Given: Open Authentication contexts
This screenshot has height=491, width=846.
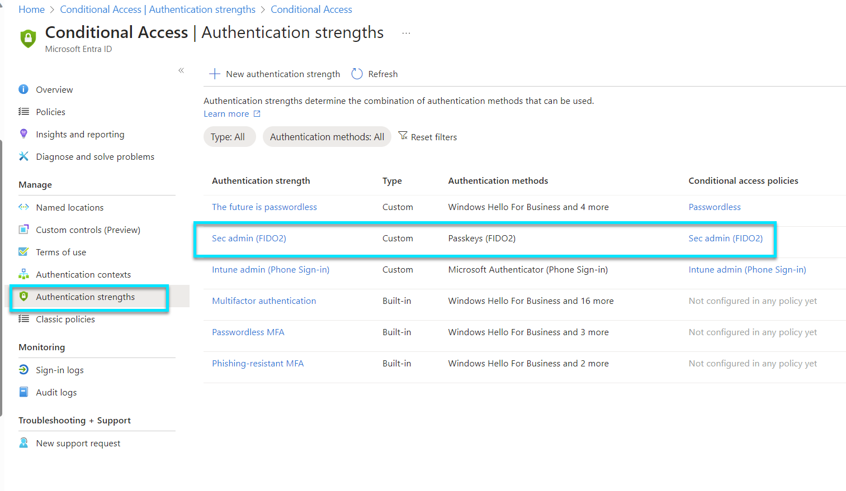Looking at the screenshot, I should click(x=83, y=274).
